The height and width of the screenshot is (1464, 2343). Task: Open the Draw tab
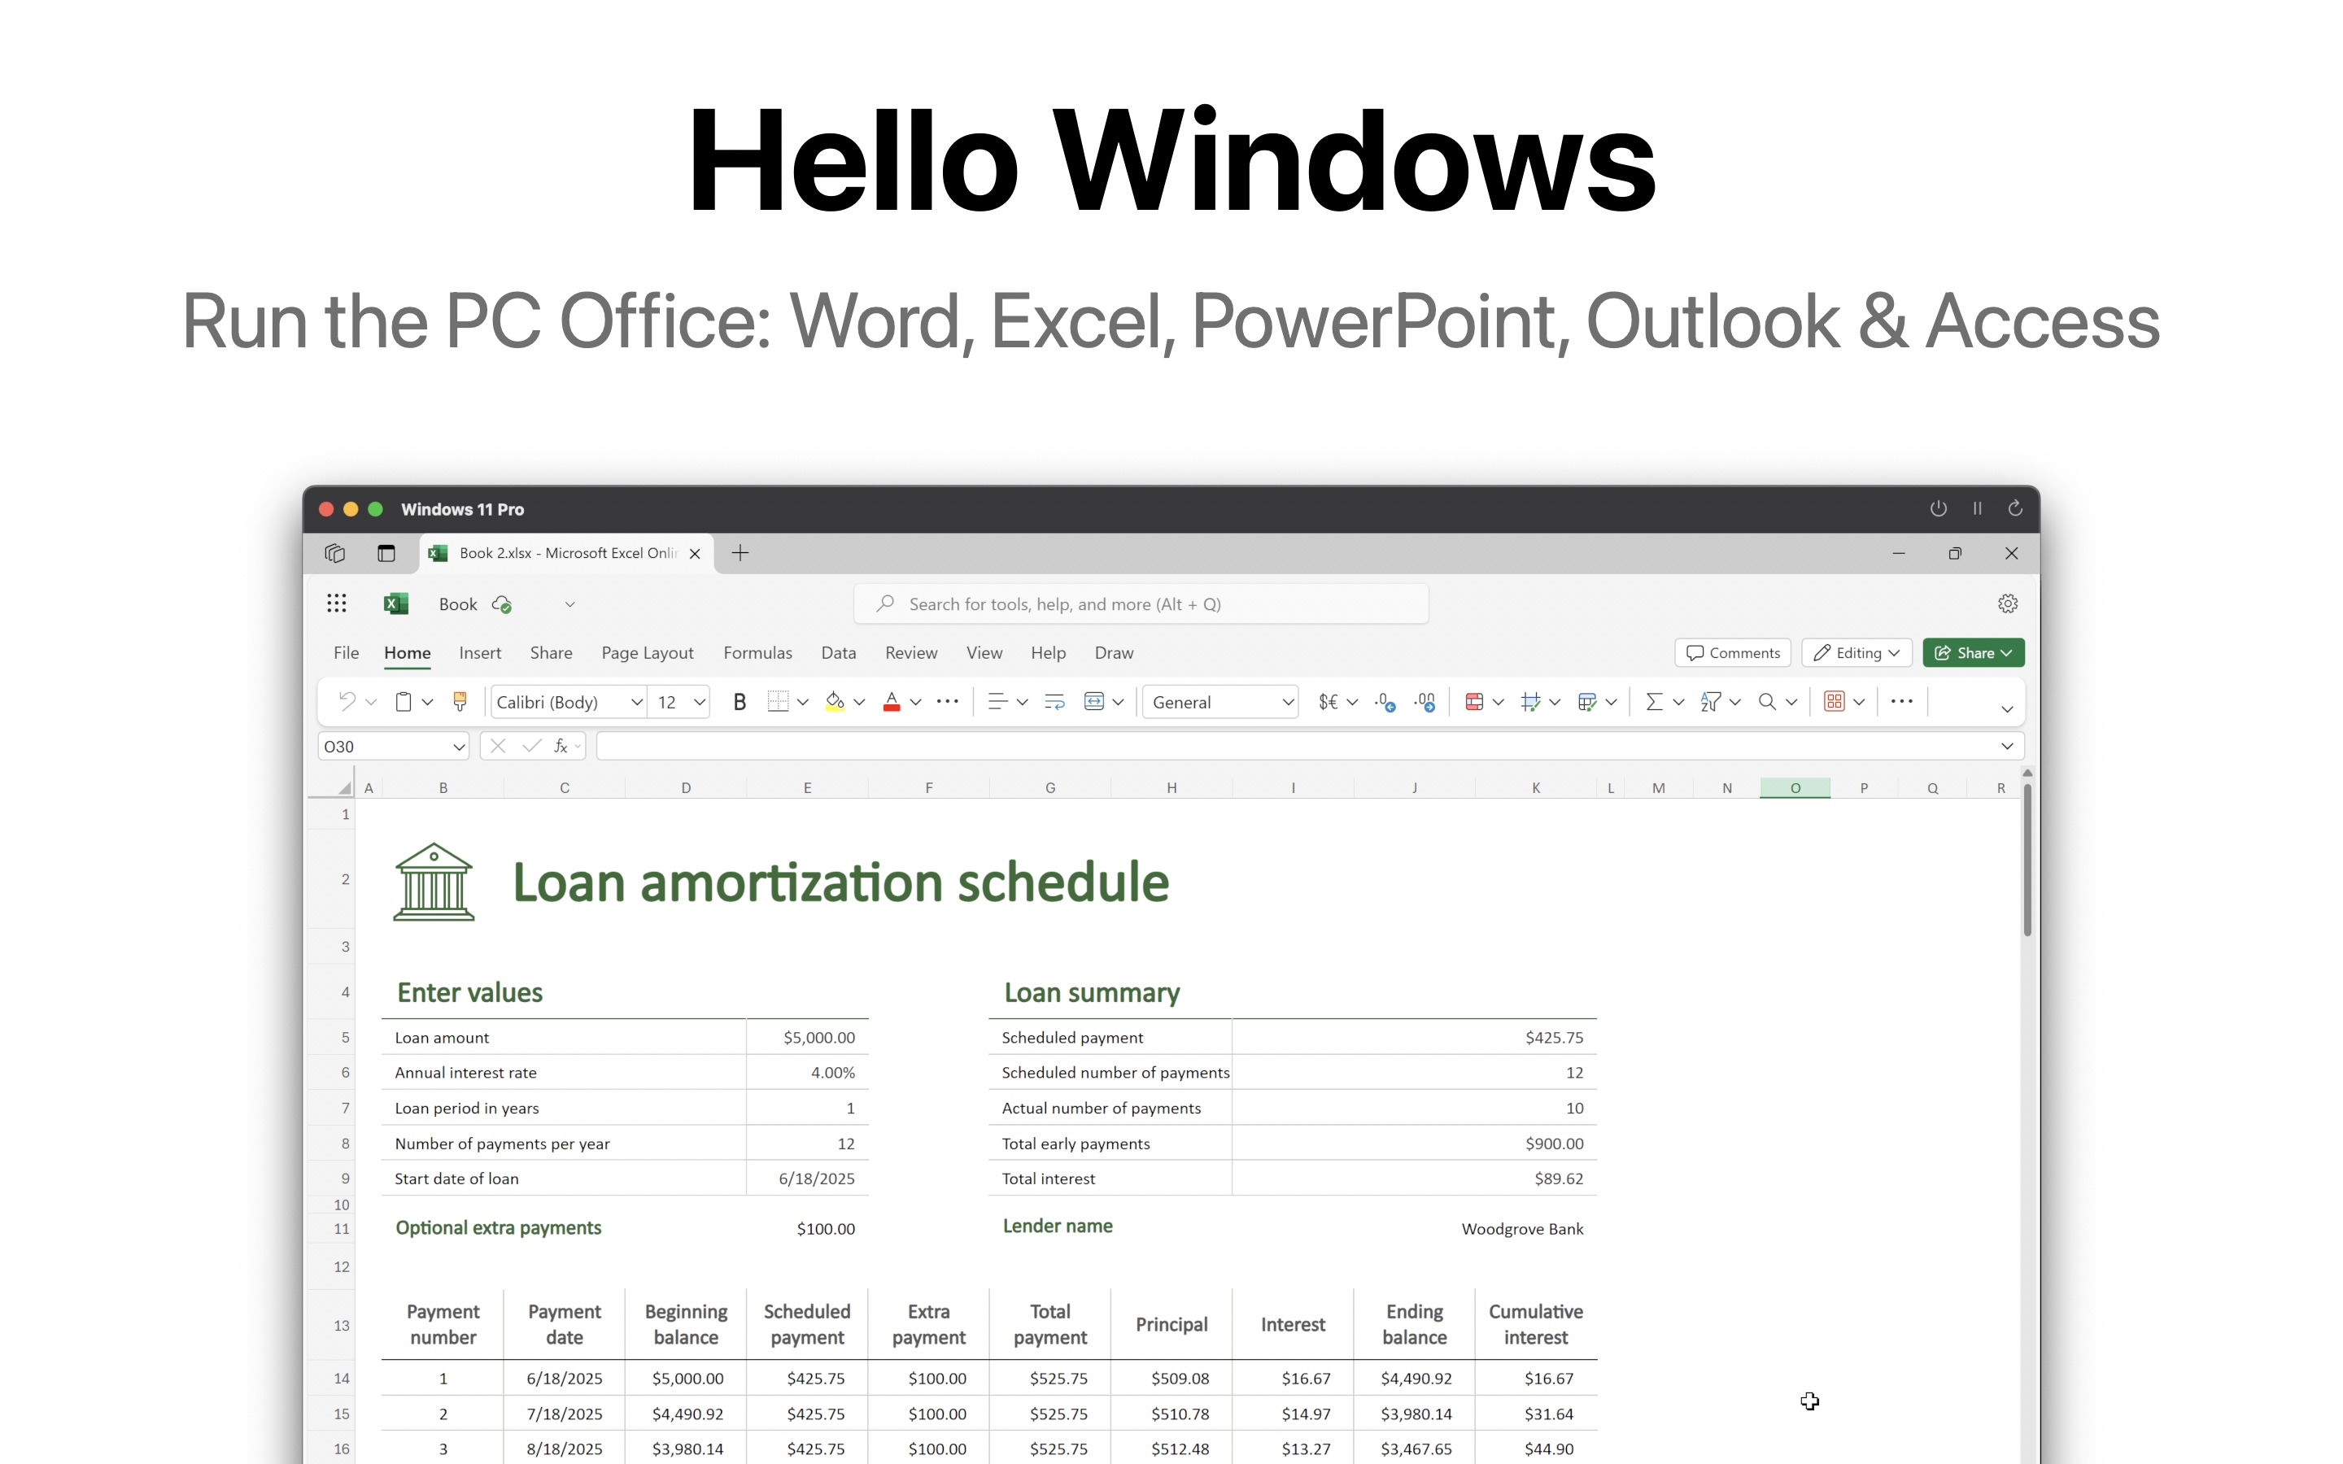click(x=1114, y=652)
